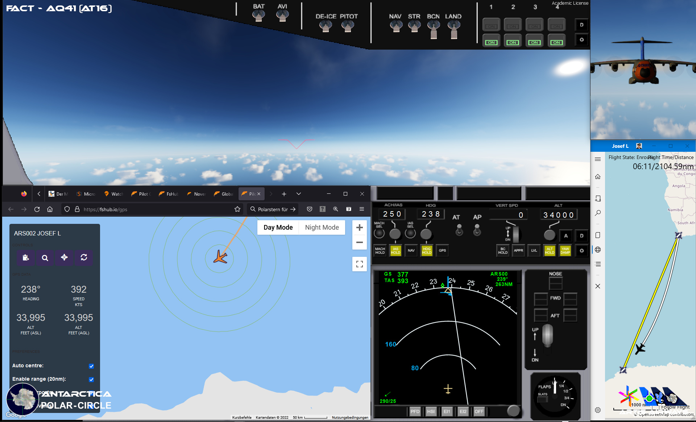Reload the page in Firefox
This screenshot has height=422, width=696.
tap(37, 209)
